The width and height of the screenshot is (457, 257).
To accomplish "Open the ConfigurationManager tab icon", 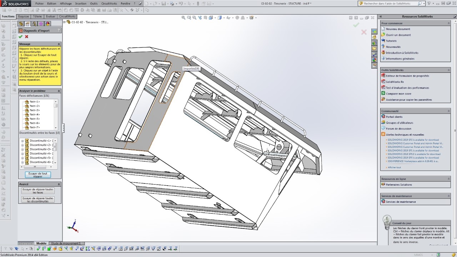I will (34, 24).
